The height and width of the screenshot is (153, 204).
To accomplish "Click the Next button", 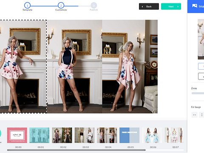I will pos(171,6).
